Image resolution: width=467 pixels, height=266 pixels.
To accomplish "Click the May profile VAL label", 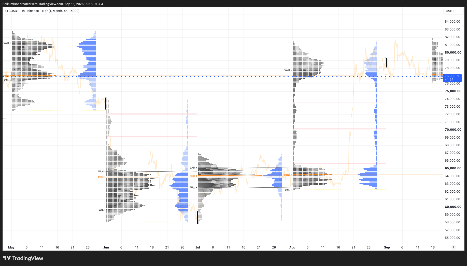I will (6, 80).
